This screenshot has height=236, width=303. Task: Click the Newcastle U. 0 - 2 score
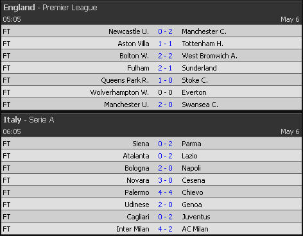pos(165,31)
